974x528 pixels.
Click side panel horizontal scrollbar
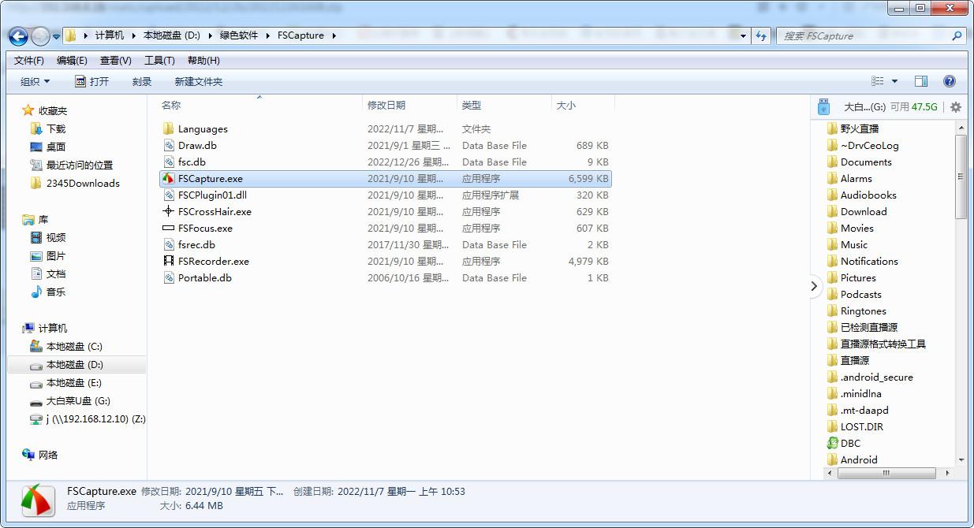886,473
